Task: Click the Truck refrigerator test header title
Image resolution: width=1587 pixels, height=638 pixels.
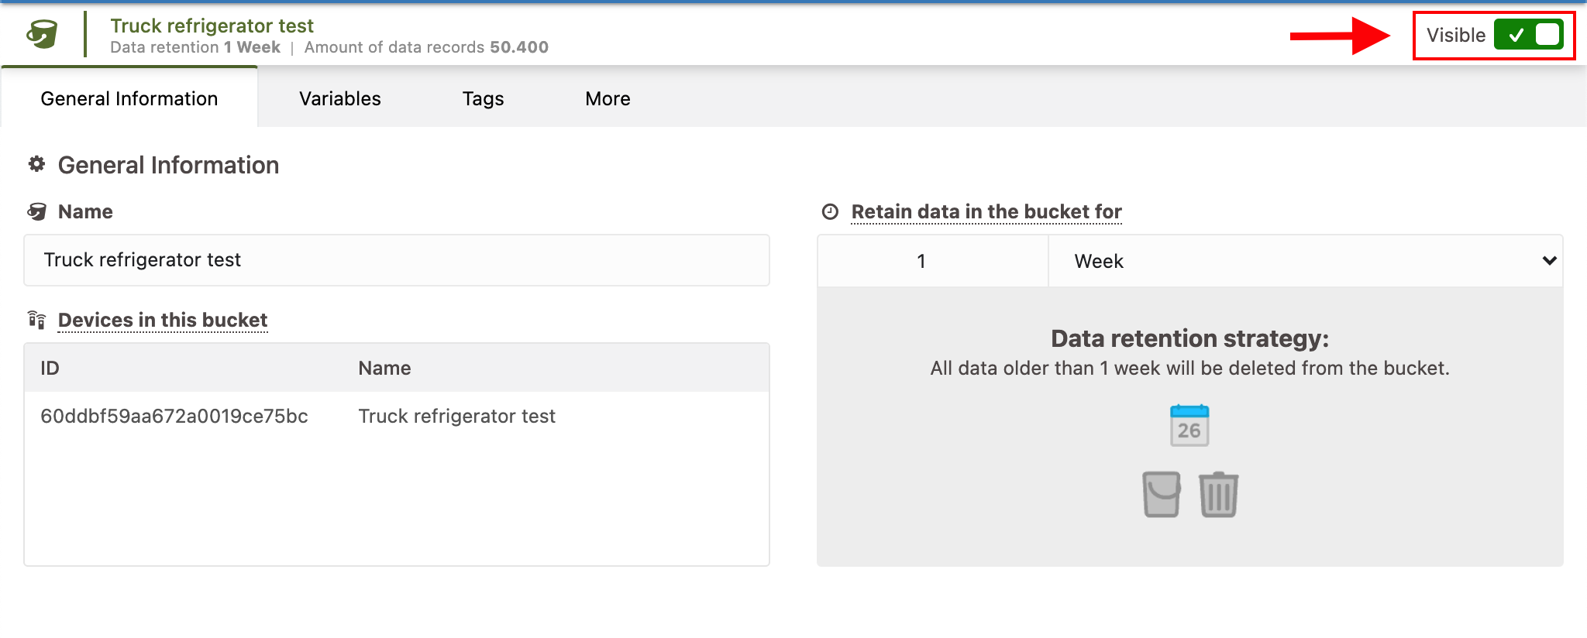Action: coord(212,26)
